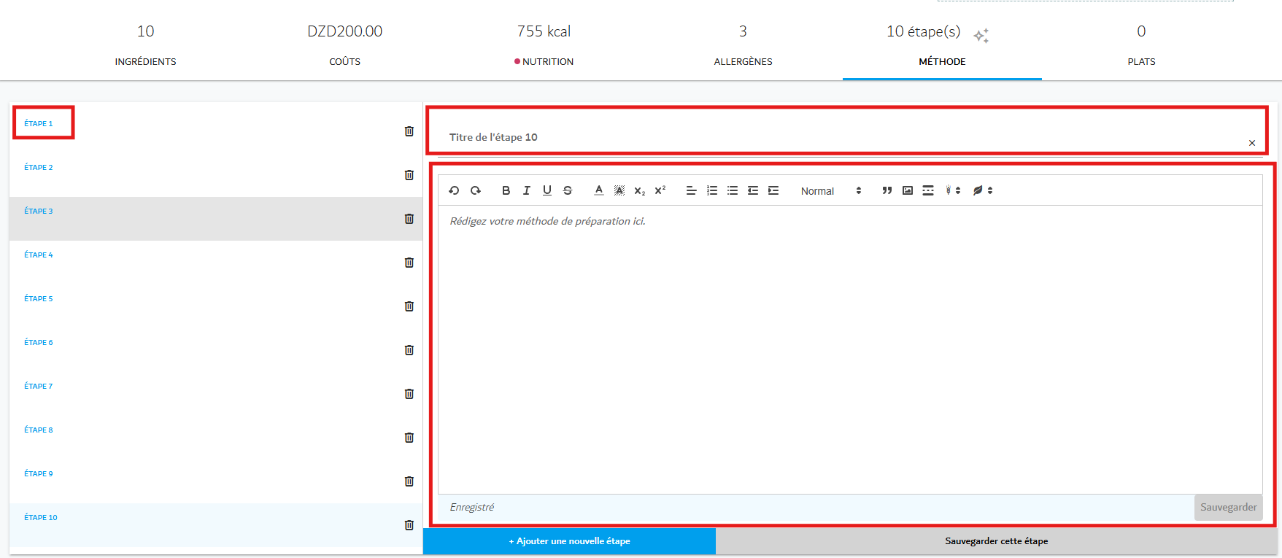Delete Étape 5 with trash icon
The height and width of the screenshot is (558, 1282).
[x=409, y=306]
